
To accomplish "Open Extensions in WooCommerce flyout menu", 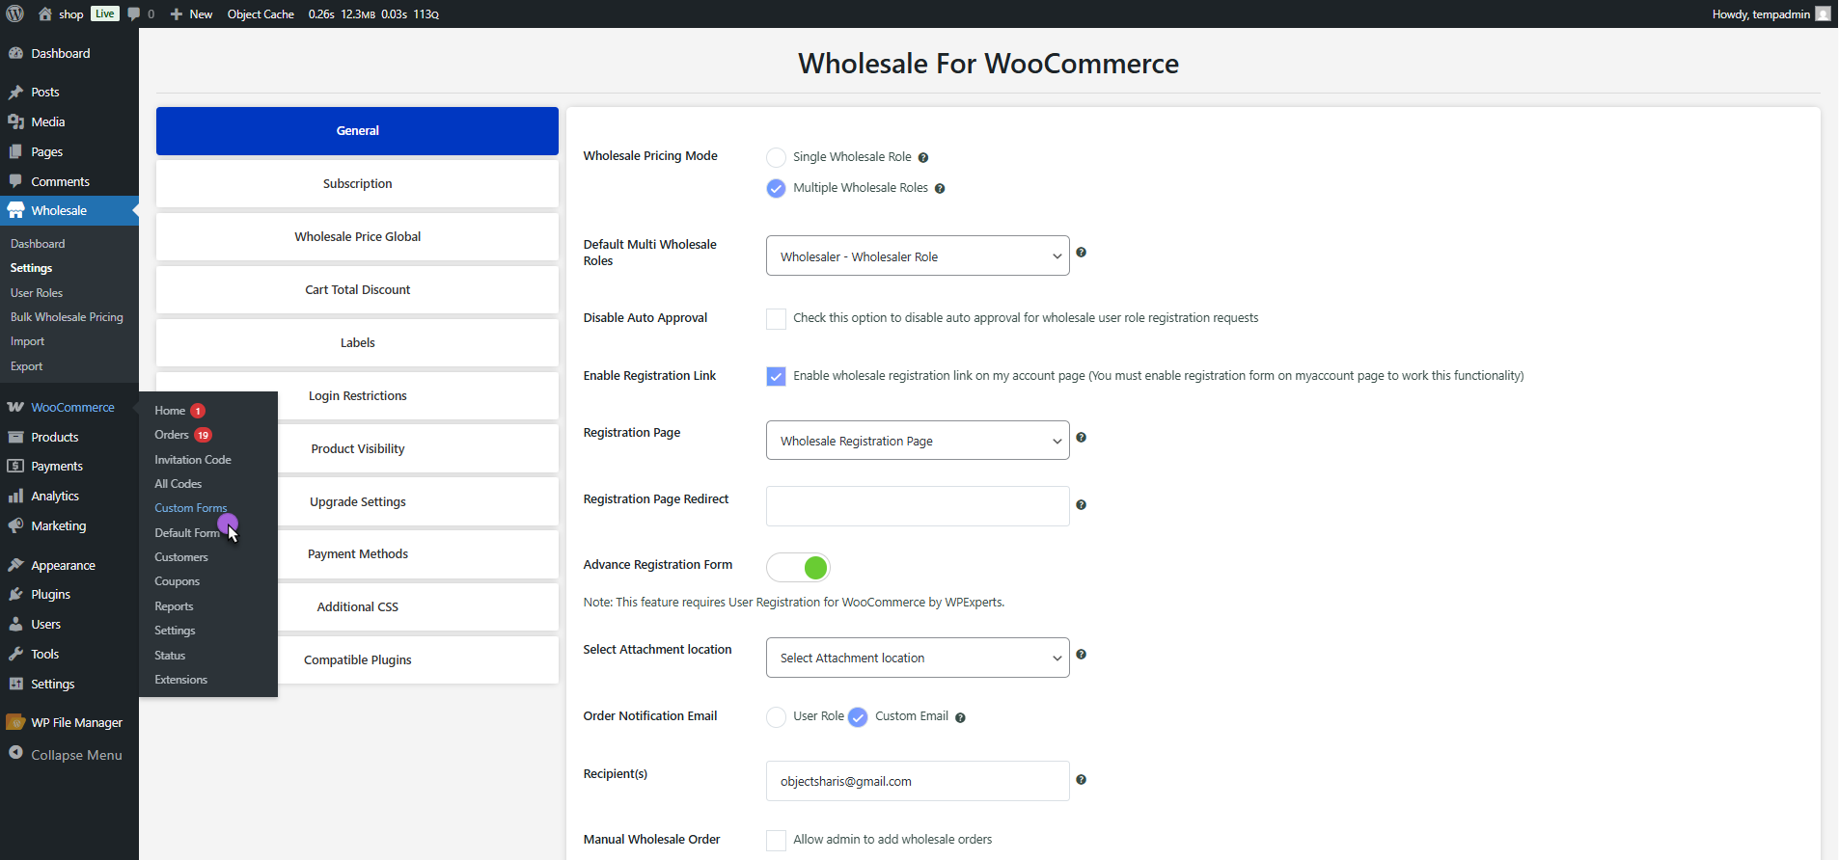I will tap(181, 680).
